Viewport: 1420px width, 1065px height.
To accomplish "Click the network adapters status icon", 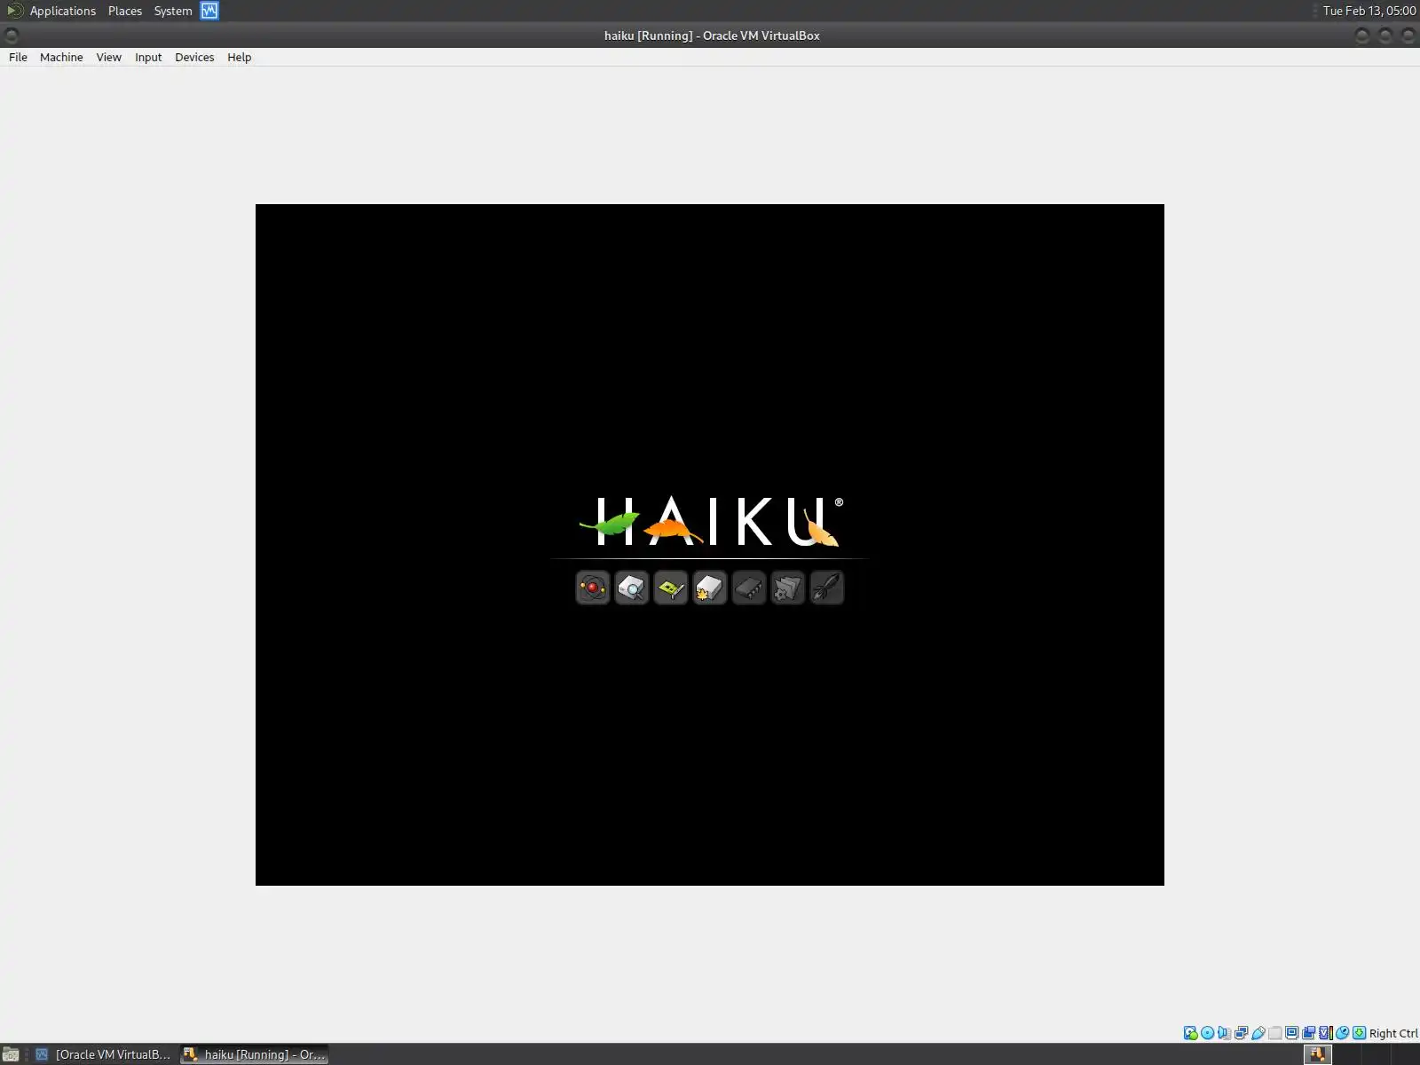I will click(x=1241, y=1033).
